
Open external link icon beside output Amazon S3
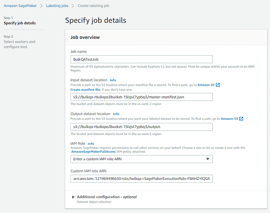(241, 119)
